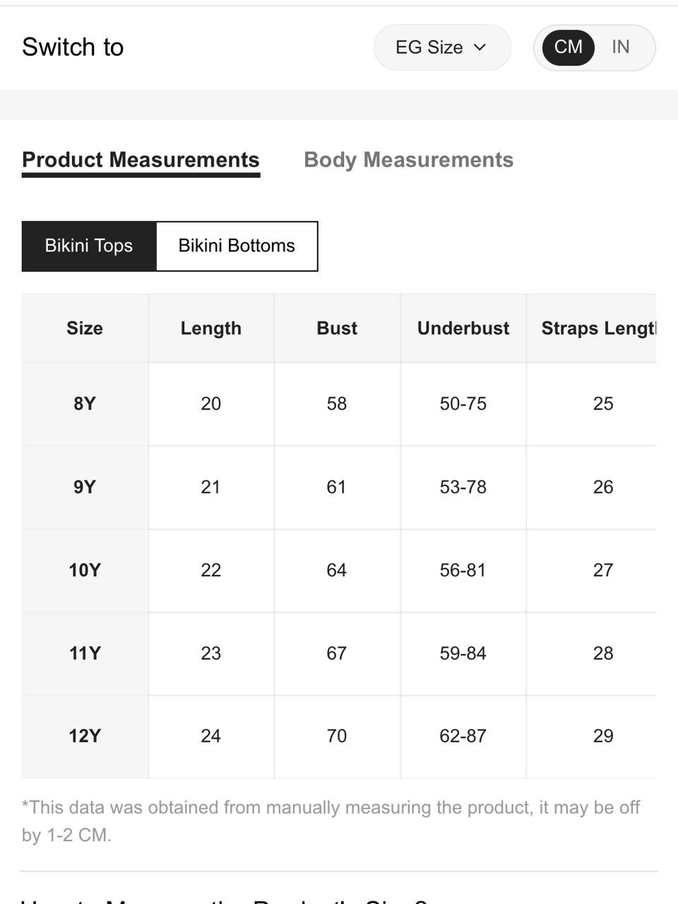Select the Bikini Bottoms button
This screenshot has width=678, height=904.
(x=237, y=246)
